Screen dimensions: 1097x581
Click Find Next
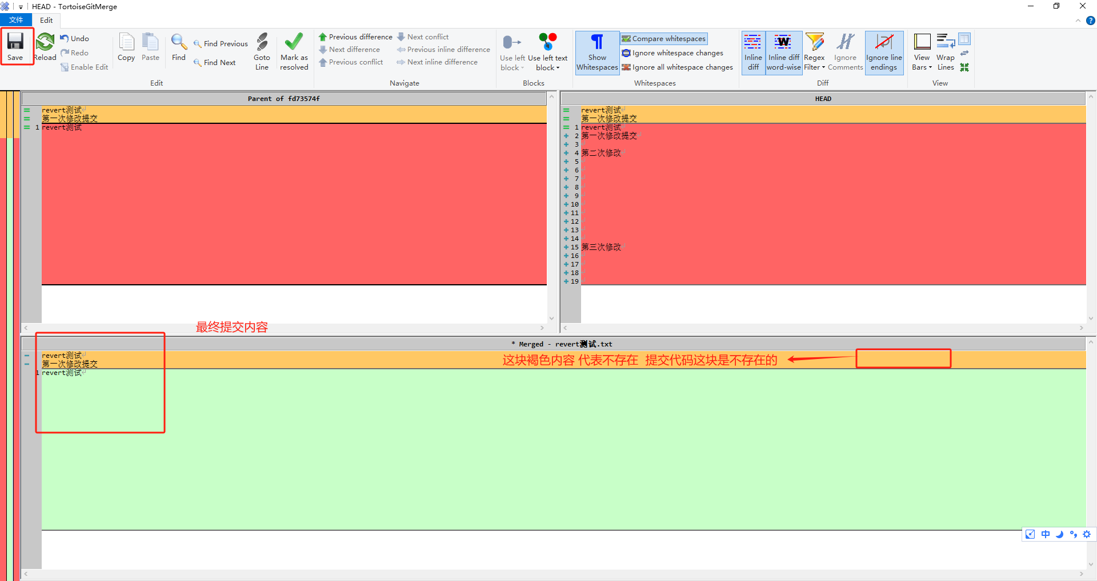pyautogui.click(x=215, y=62)
